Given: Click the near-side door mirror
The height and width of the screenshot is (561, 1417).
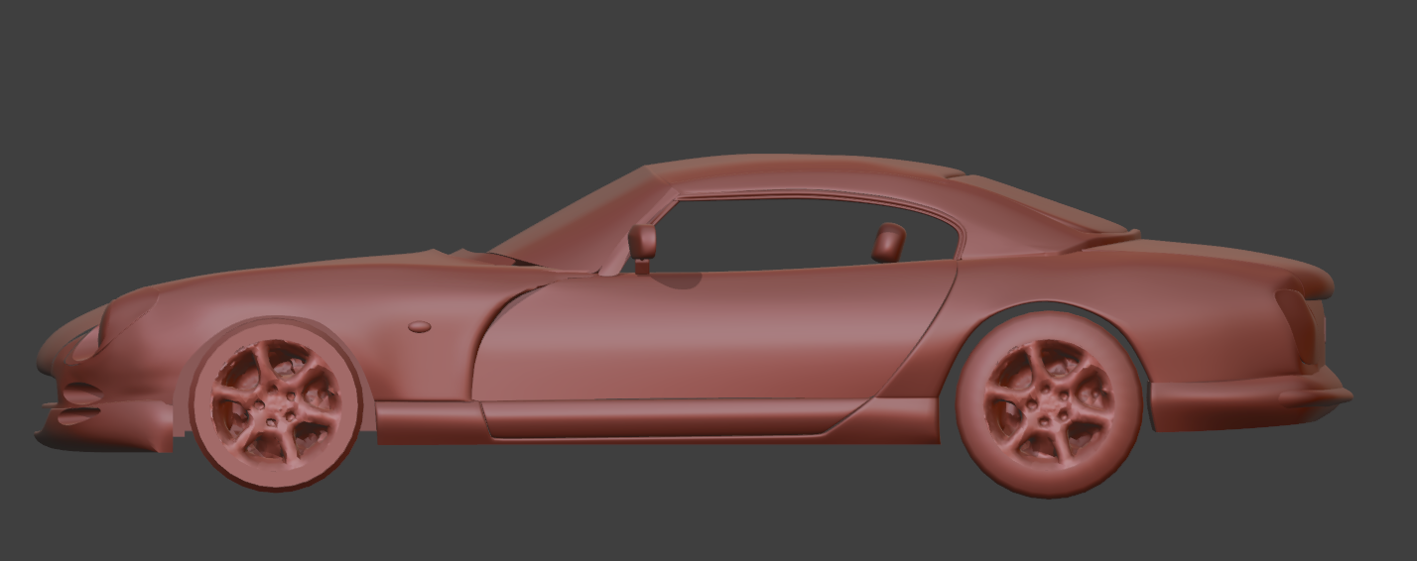Looking at the screenshot, I should coord(642,247).
